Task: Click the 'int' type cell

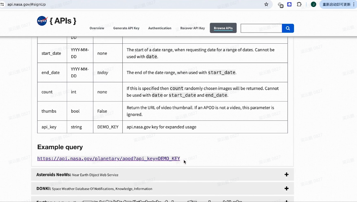Action: click(x=80, y=92)
